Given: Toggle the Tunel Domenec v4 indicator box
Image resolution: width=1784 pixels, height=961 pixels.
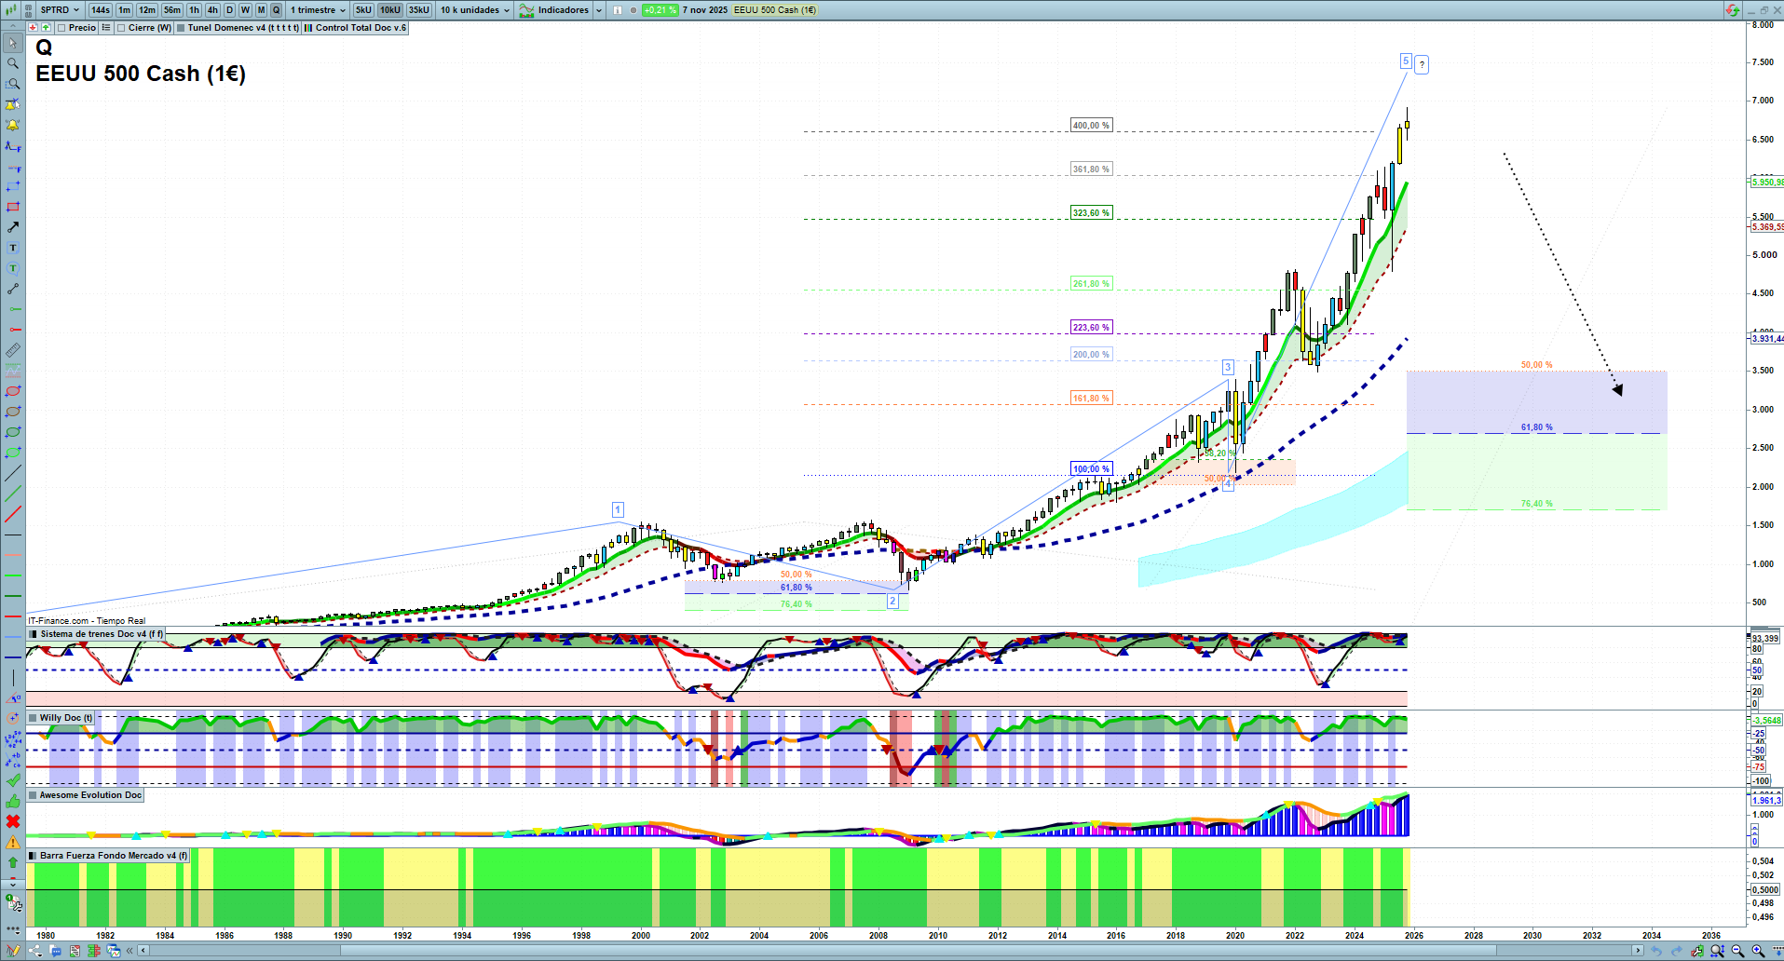Looking at the screenshot, I should tap(181, 28).
